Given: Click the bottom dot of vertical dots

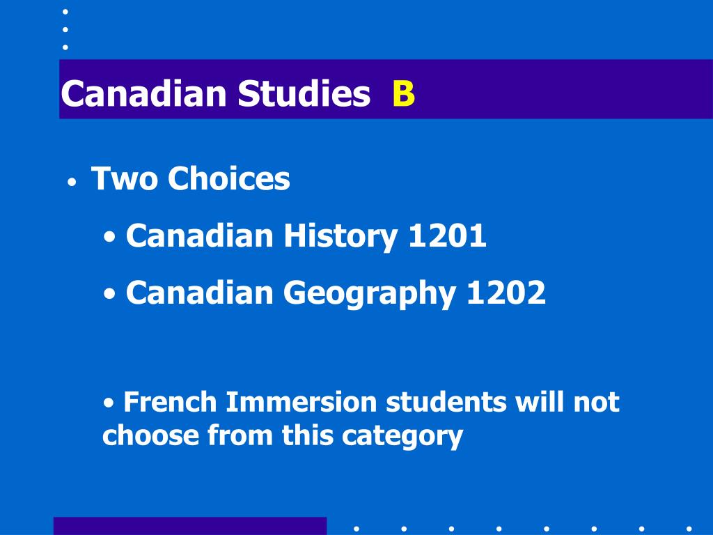Looking at the screenshot, I should tap(65, 47).
